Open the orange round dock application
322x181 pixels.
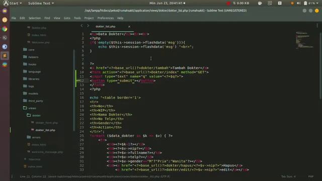(5, 20)
